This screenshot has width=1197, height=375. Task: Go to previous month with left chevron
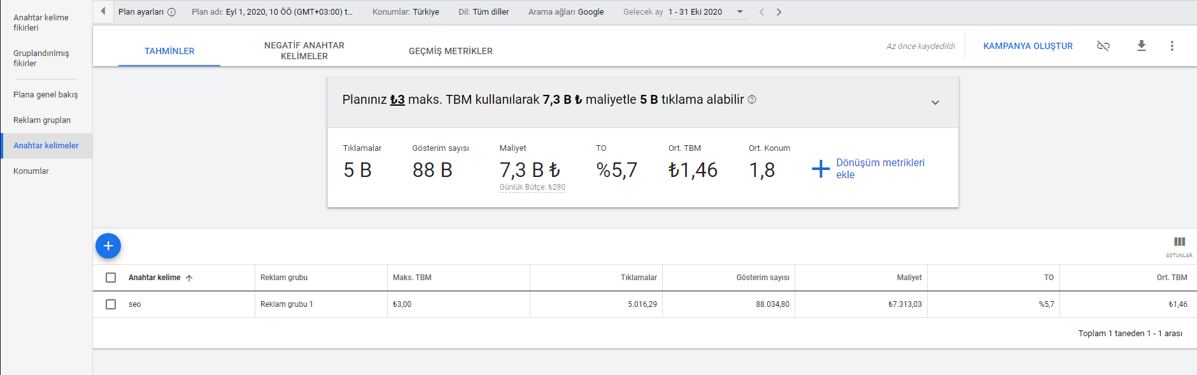pos(761,12)
